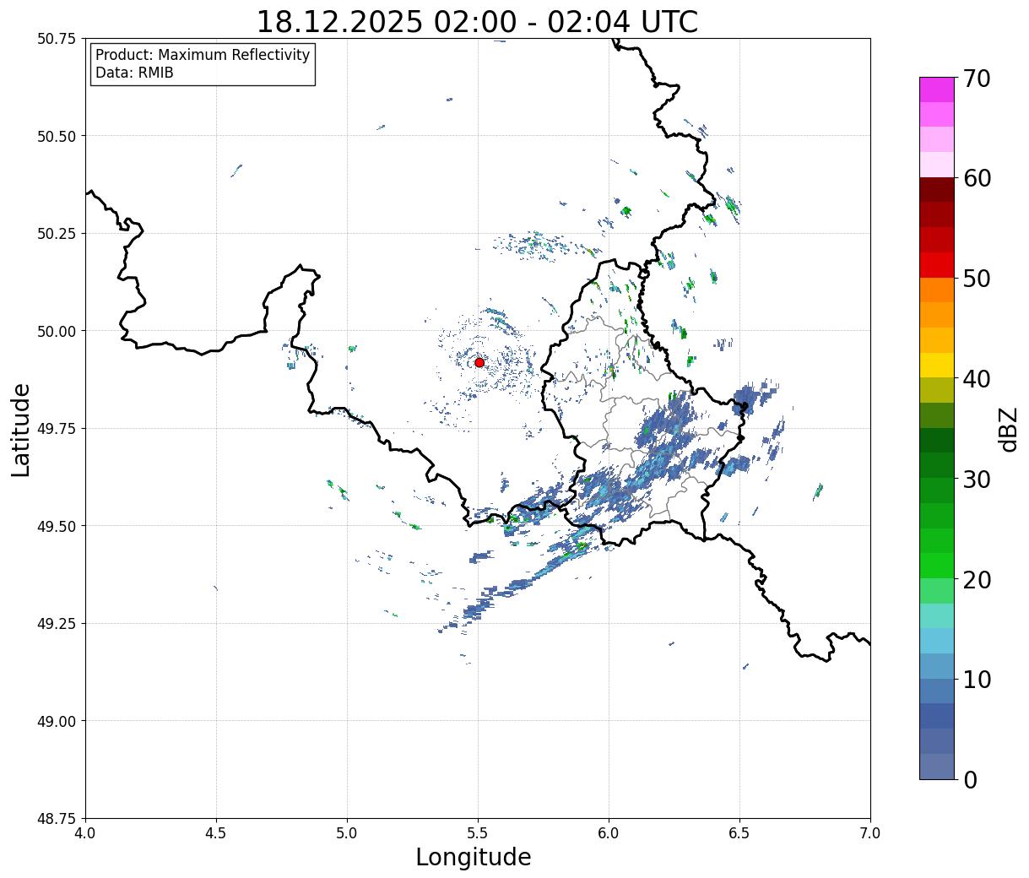This screenshot has width=1029, height=878.
Task: Click the longitude tick label 5.5
Action: point(478,832)
